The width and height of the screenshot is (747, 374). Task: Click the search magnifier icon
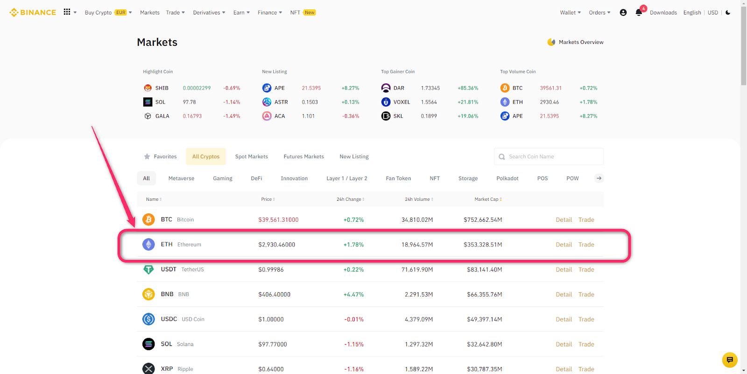pos(502,157)
